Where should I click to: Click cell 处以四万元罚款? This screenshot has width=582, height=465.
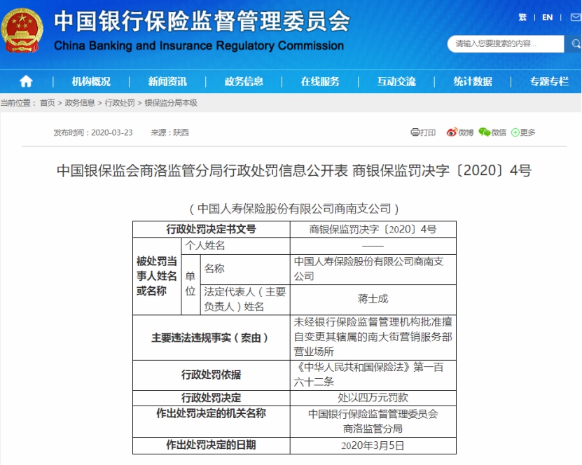tap(373, 398)
